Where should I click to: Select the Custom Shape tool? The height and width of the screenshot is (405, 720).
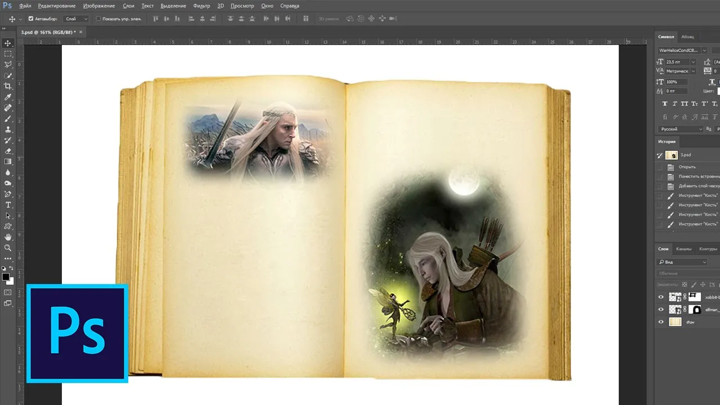coord(8,226)
